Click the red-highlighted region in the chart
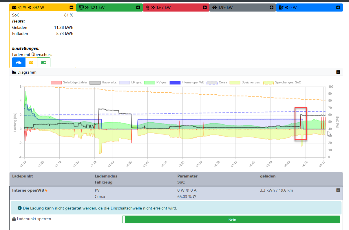 click(x=301, y=124)
